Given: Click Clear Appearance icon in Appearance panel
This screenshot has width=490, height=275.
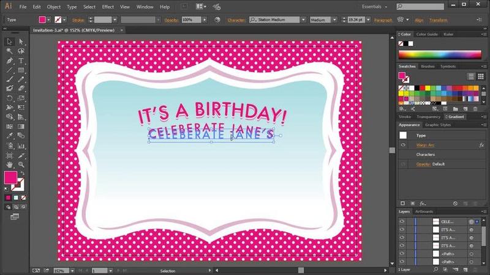Looking at the screenshot, I should coord(455,204).
